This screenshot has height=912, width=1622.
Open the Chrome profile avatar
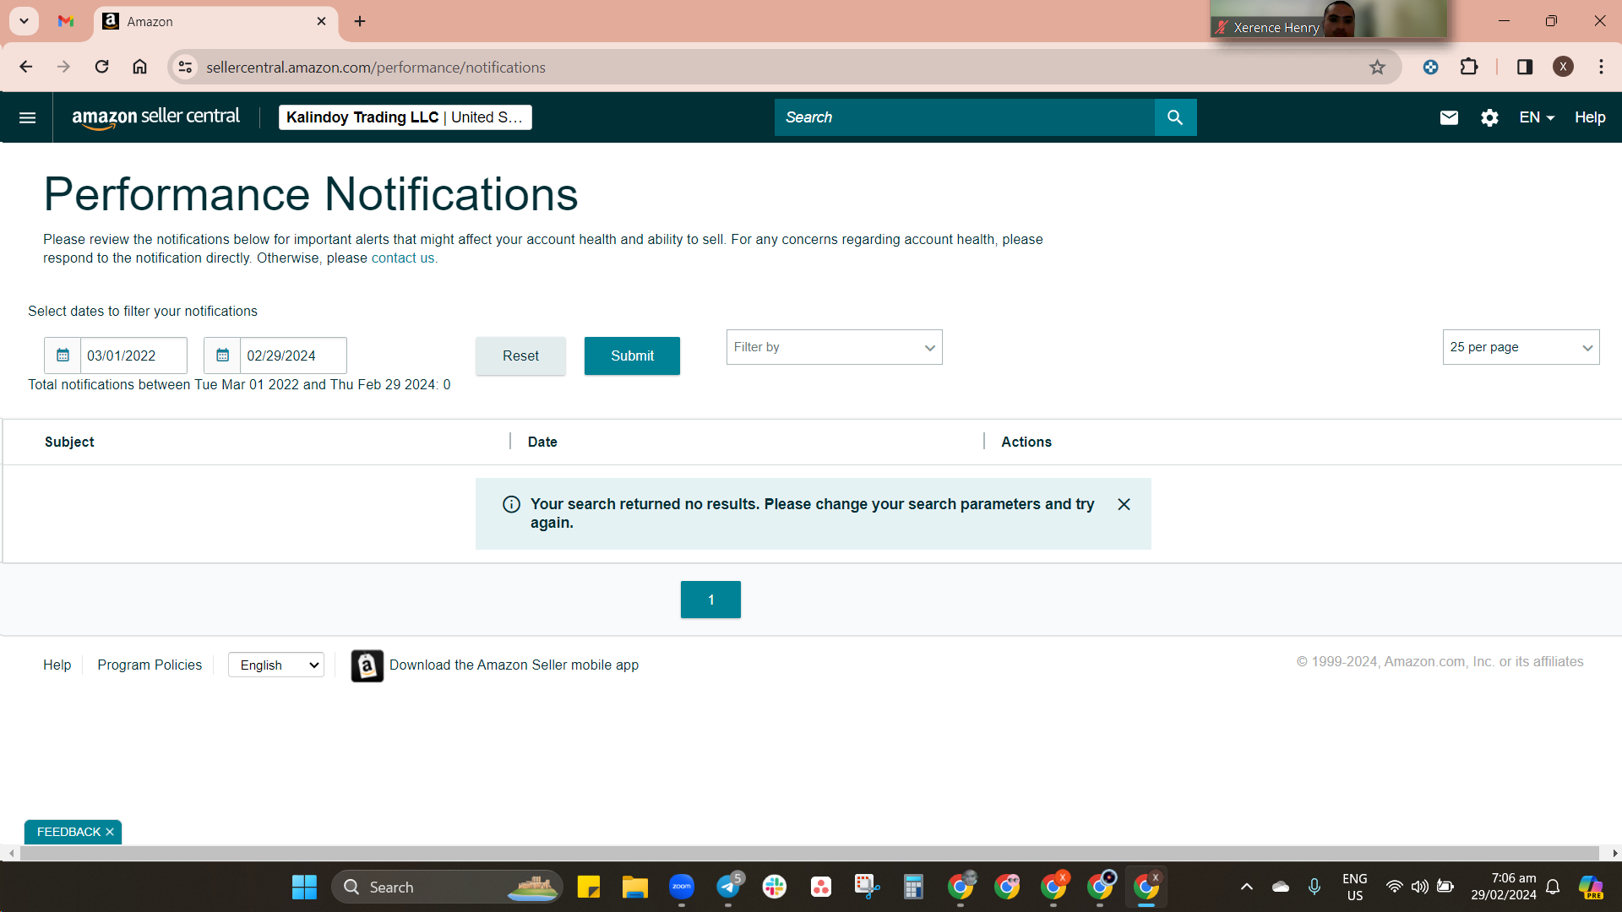click(1563, 67)
